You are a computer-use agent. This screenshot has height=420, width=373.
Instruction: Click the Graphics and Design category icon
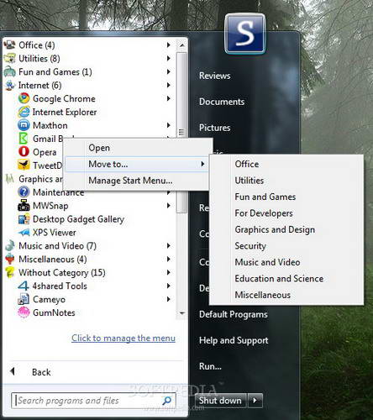[x=10, y=179]
